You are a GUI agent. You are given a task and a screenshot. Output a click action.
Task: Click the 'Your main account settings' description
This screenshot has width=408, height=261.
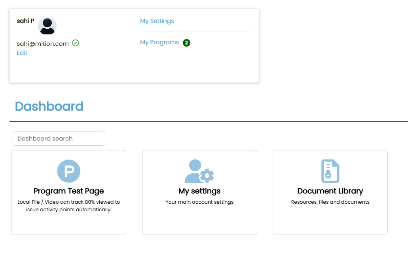[x=199, y=202]
